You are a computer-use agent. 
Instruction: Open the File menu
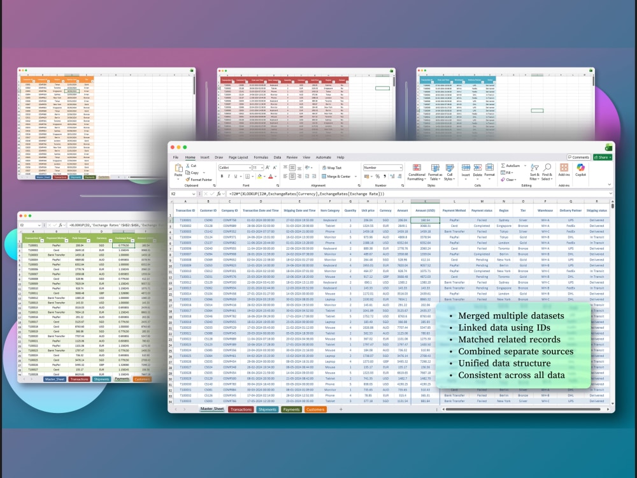tap(176, 157)
